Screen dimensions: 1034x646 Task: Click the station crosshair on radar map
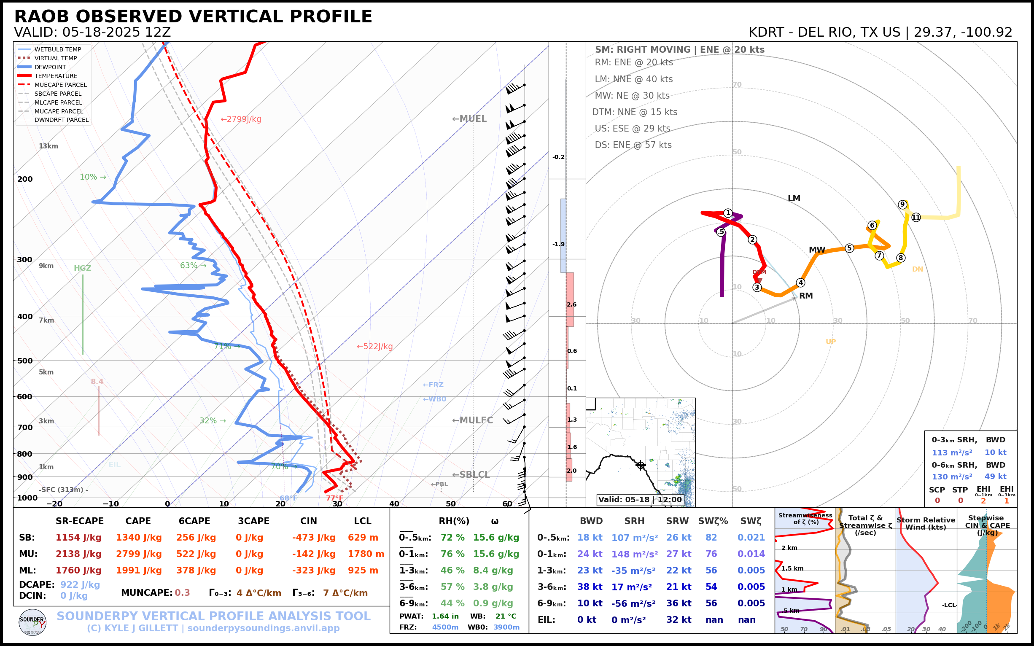coord(640,465)
